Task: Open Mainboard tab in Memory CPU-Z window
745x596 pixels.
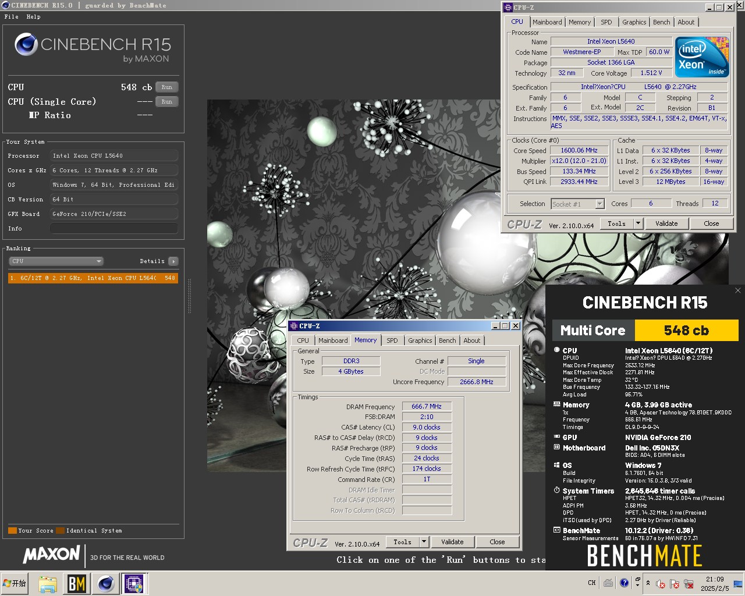Action: coord(333,340)
